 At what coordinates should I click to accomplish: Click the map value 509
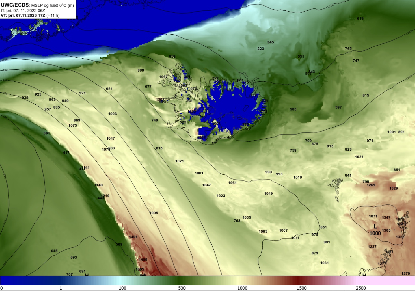tap(119, 244)
